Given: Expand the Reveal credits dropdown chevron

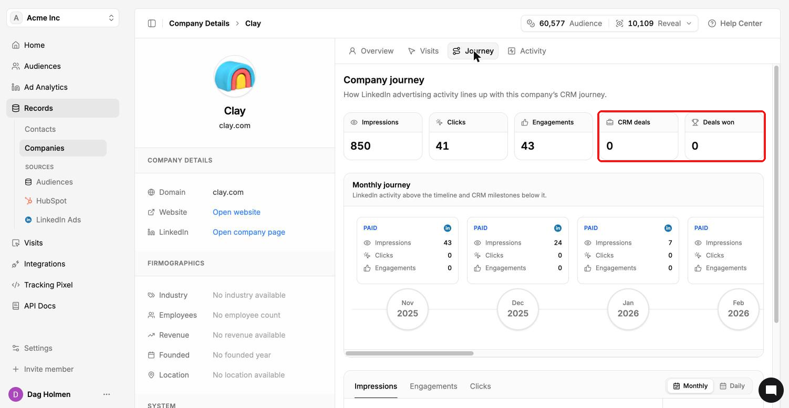Looking at the screenshot, I should [x=689, y=23].
